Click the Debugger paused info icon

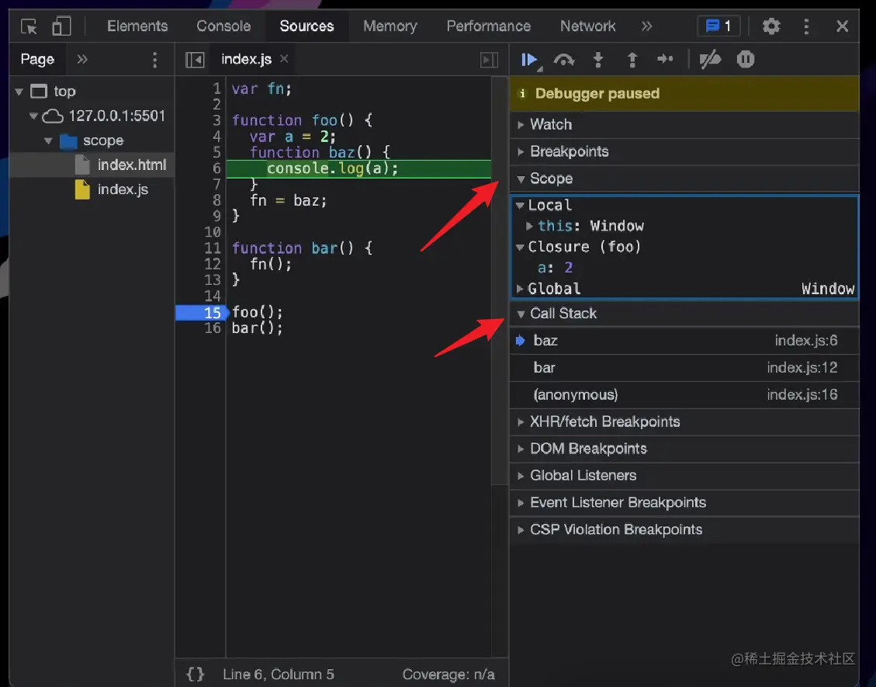522,93
